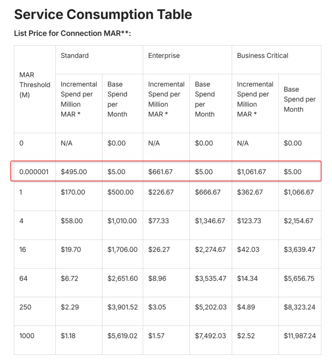The width and height of the screenshot is (332, 362).
Task: Select the "Standard" column group header
Action: pos(74,55)
